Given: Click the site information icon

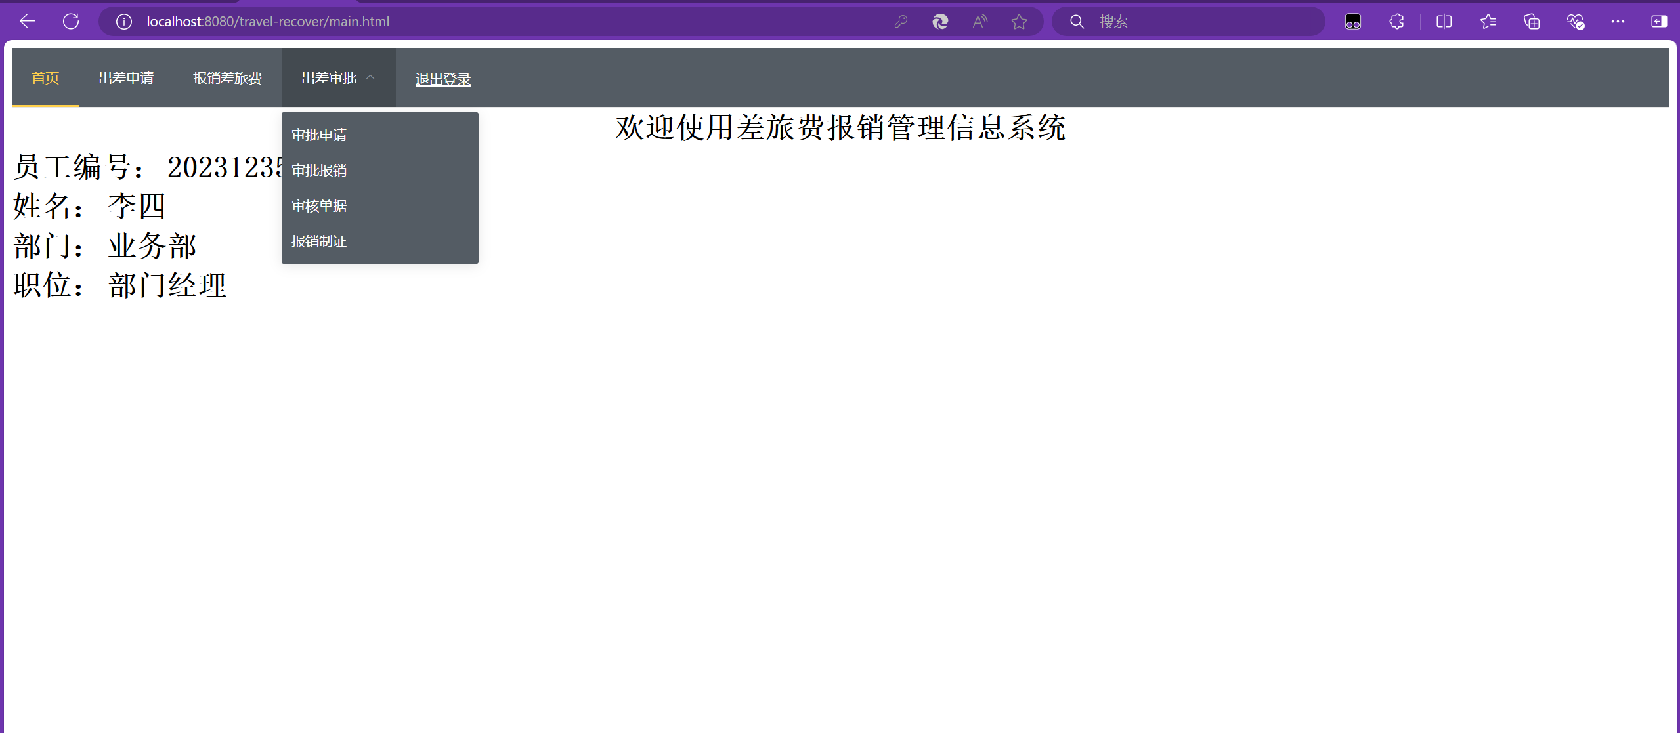Looking at the screenshot, I should click(123, 22).
